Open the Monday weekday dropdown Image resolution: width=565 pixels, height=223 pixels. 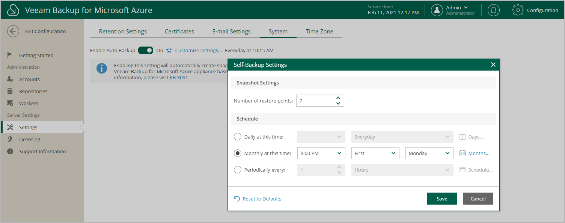pyautogui.click(x=429, y=153)
